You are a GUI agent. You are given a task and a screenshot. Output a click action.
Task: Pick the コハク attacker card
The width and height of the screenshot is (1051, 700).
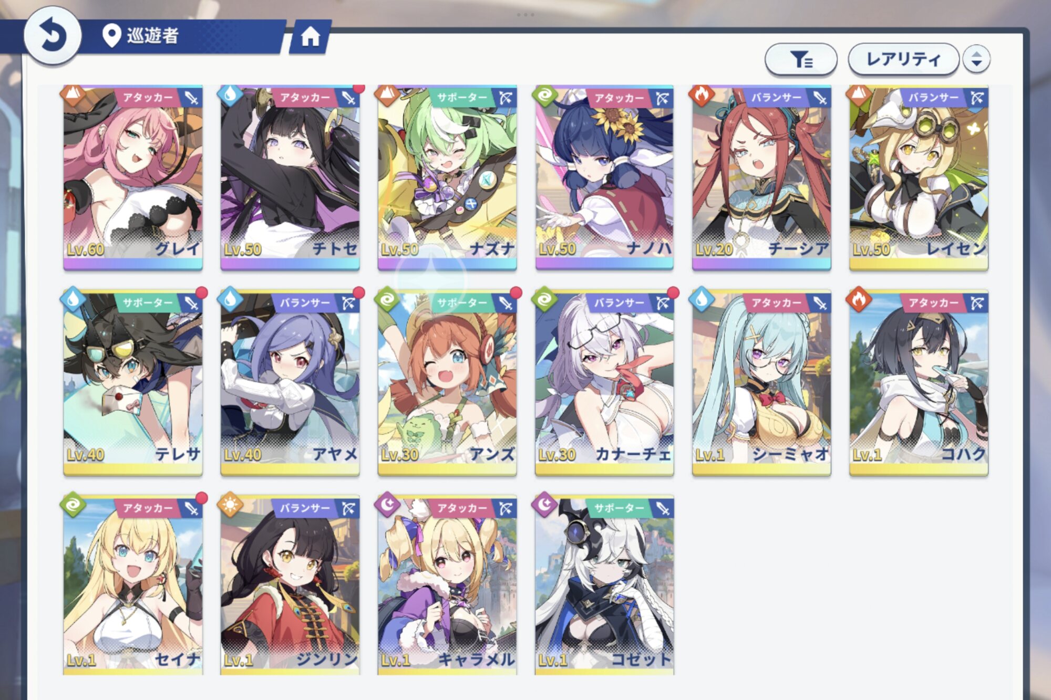919,383
